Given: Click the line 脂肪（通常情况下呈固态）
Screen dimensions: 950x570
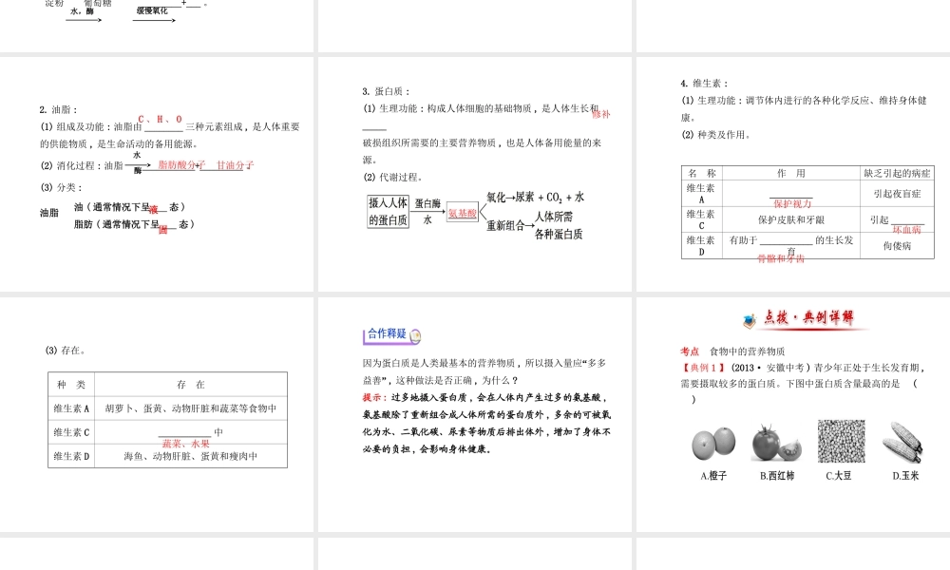Looking at the screenshot, I should click(135, 225).
